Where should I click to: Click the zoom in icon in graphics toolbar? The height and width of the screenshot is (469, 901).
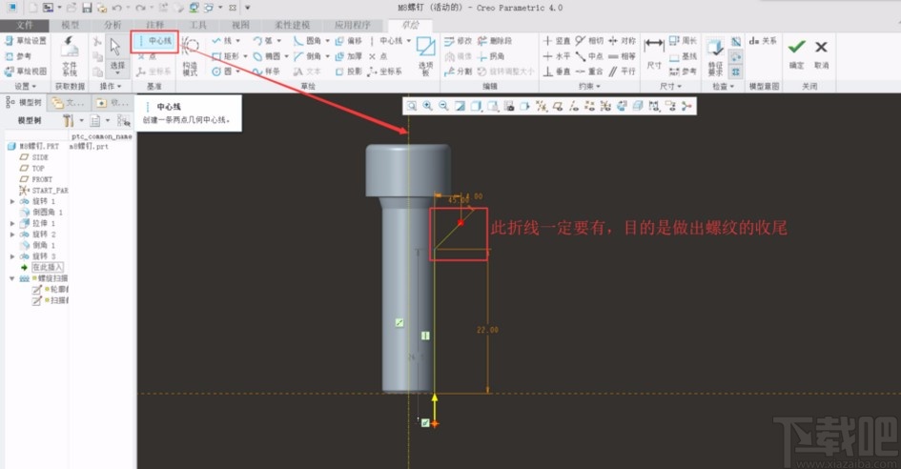pyautogui.click(x=427, y=107)
